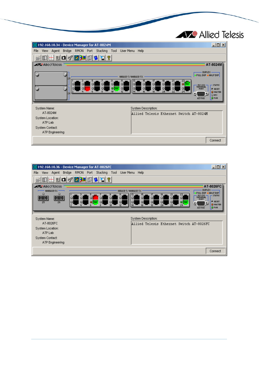Select green port 23 on the AT-8024M switch

[x=187, y=84]
